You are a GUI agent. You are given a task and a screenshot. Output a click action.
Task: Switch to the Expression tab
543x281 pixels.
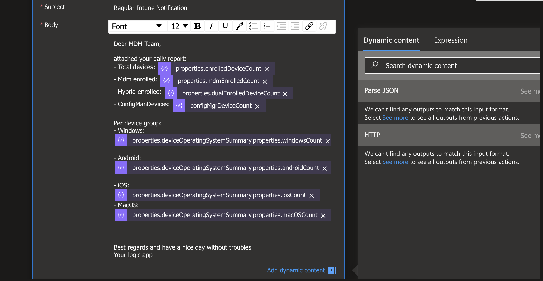click(x=450, y=40)
